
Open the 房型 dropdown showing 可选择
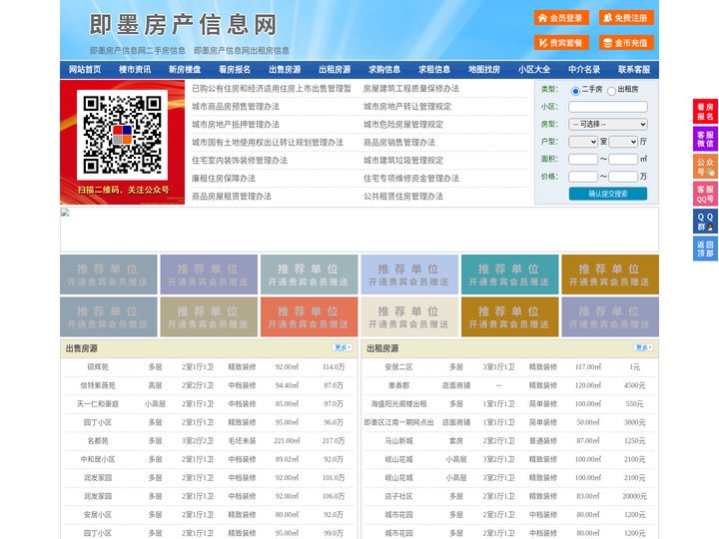point(608,124)
